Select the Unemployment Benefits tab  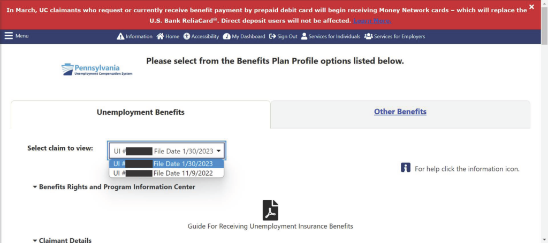click(x=140, y=113)
